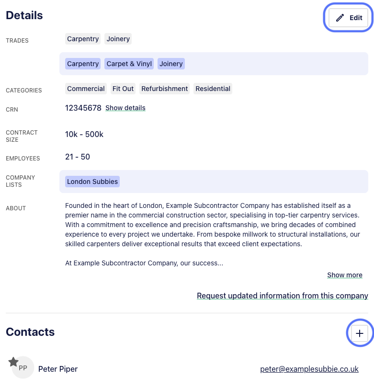This screenshot has width=374, height=388.
Task: Select the grey Joinery trade tag
Action: coord(118,39)
